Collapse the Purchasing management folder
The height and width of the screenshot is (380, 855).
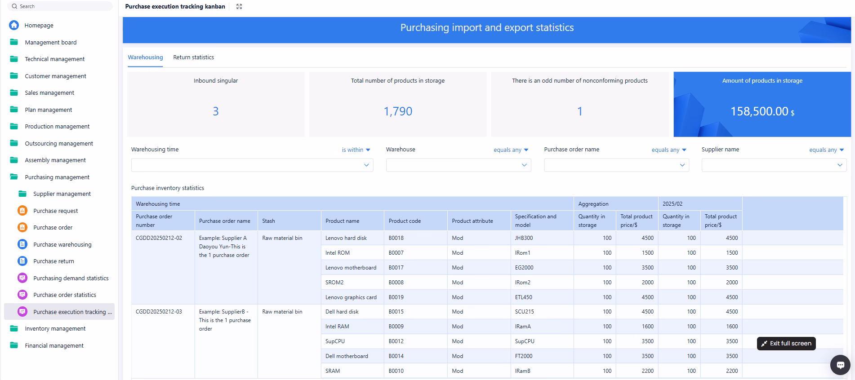[57, 177]
